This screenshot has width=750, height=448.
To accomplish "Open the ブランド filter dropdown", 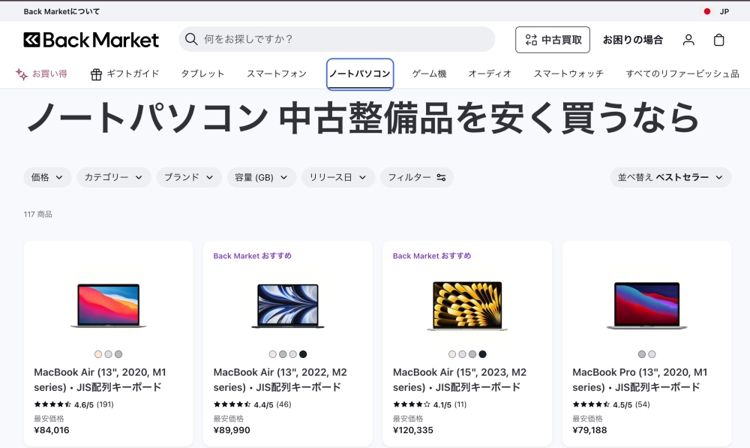I will pyautogui.click(x=189, y=178).
